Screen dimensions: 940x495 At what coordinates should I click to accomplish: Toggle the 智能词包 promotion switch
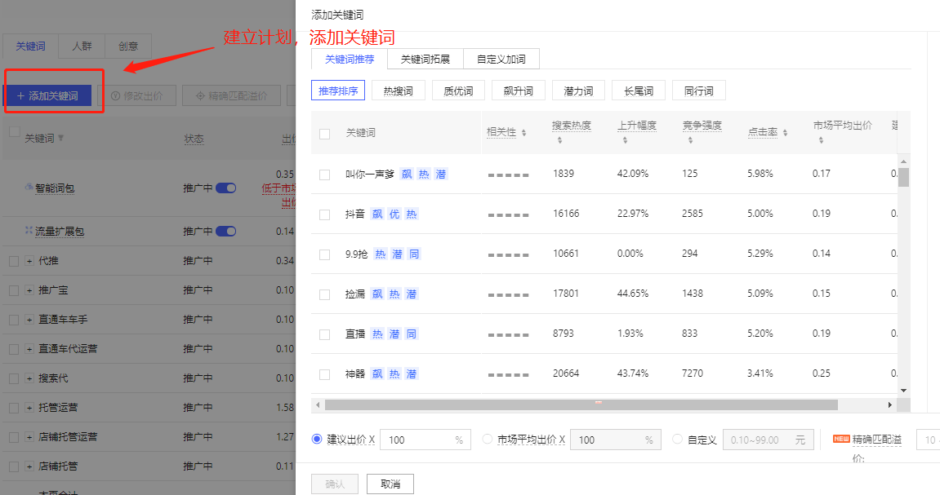[226, 188]
